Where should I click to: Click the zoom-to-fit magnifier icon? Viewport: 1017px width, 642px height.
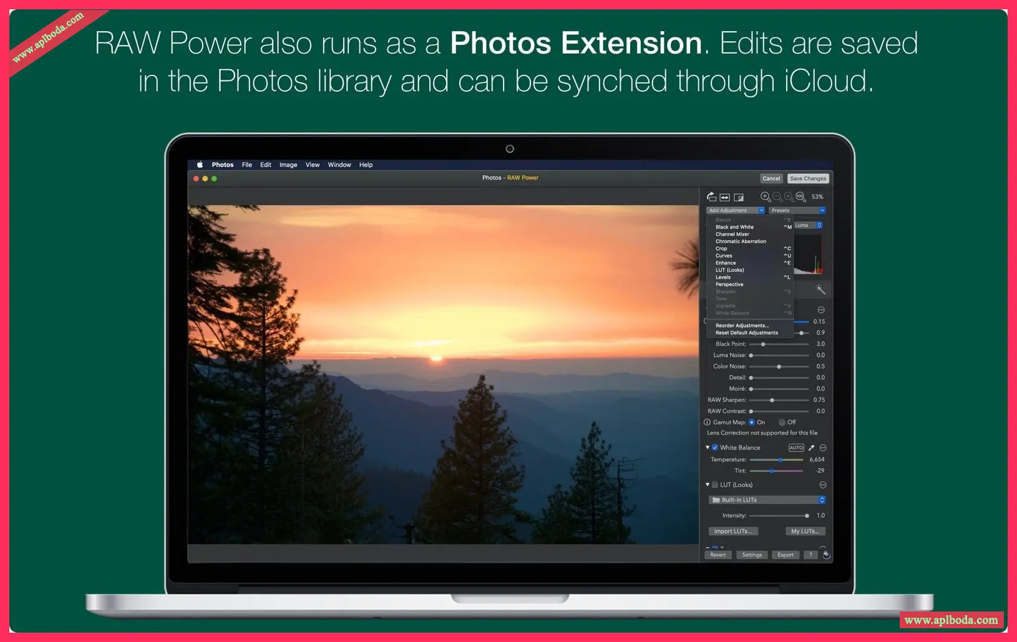(789, 197)
